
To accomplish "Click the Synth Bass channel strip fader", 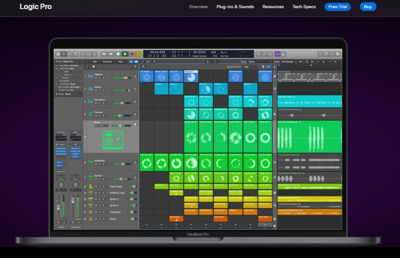I will (58, 207).
